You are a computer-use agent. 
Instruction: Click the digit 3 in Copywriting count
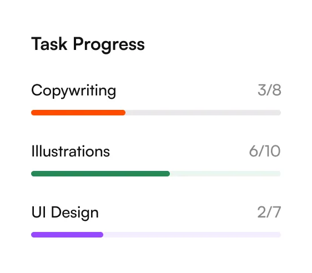coord(262,90)
